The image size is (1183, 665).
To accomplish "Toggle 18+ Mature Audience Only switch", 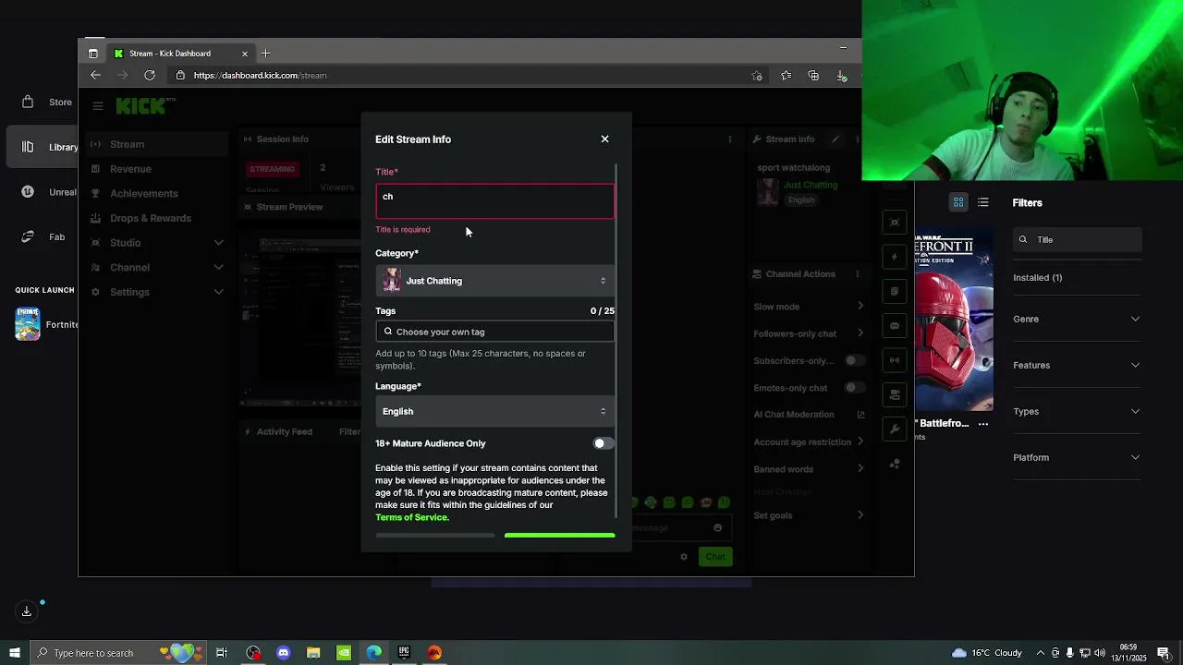I will tap(603, 443).
